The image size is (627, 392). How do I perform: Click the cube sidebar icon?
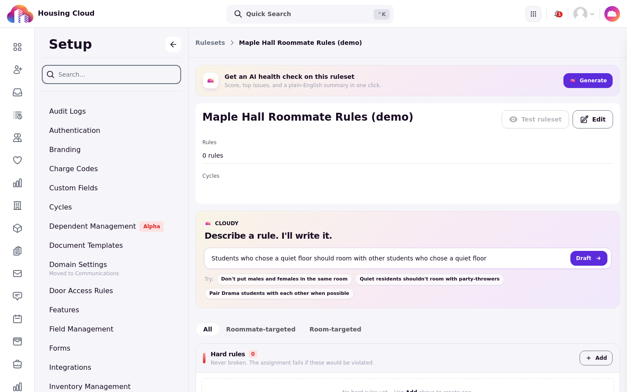(17, 228)
